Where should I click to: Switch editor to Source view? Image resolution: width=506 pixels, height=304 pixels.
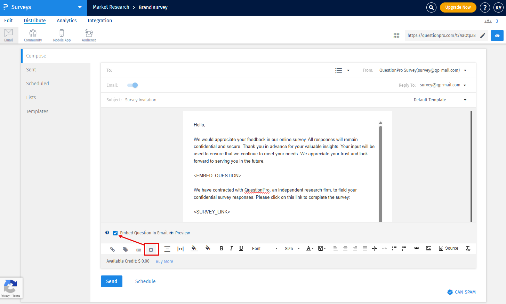(x=449, y=248)
